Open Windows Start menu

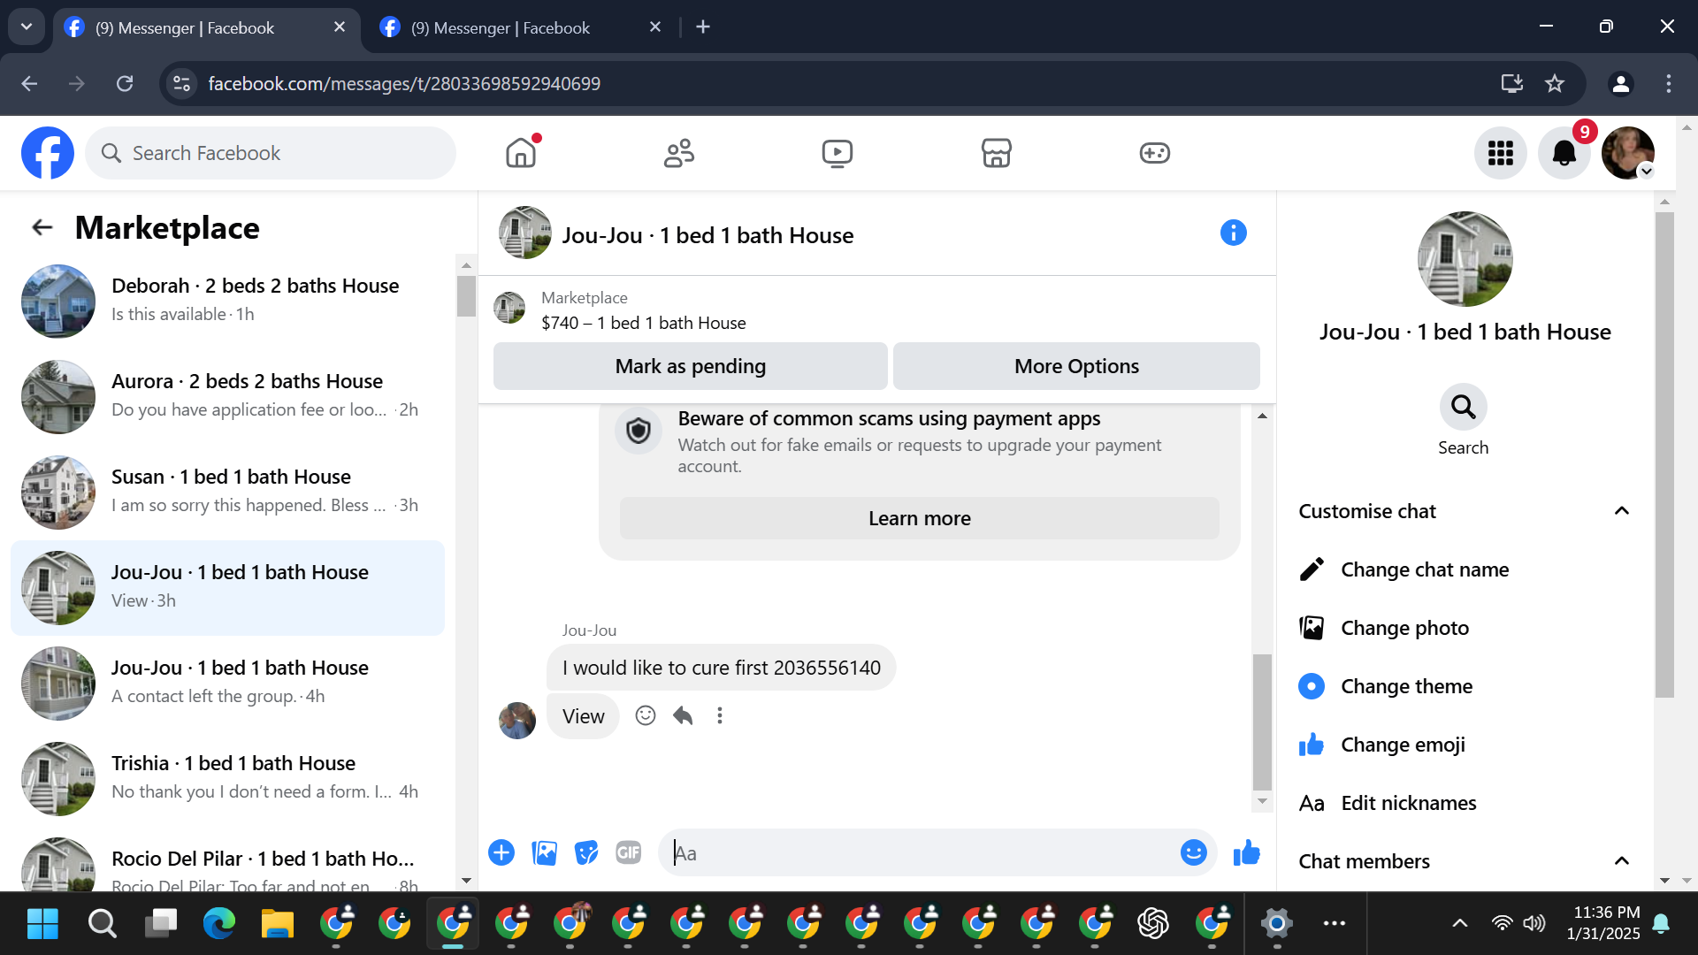(42, 924)
